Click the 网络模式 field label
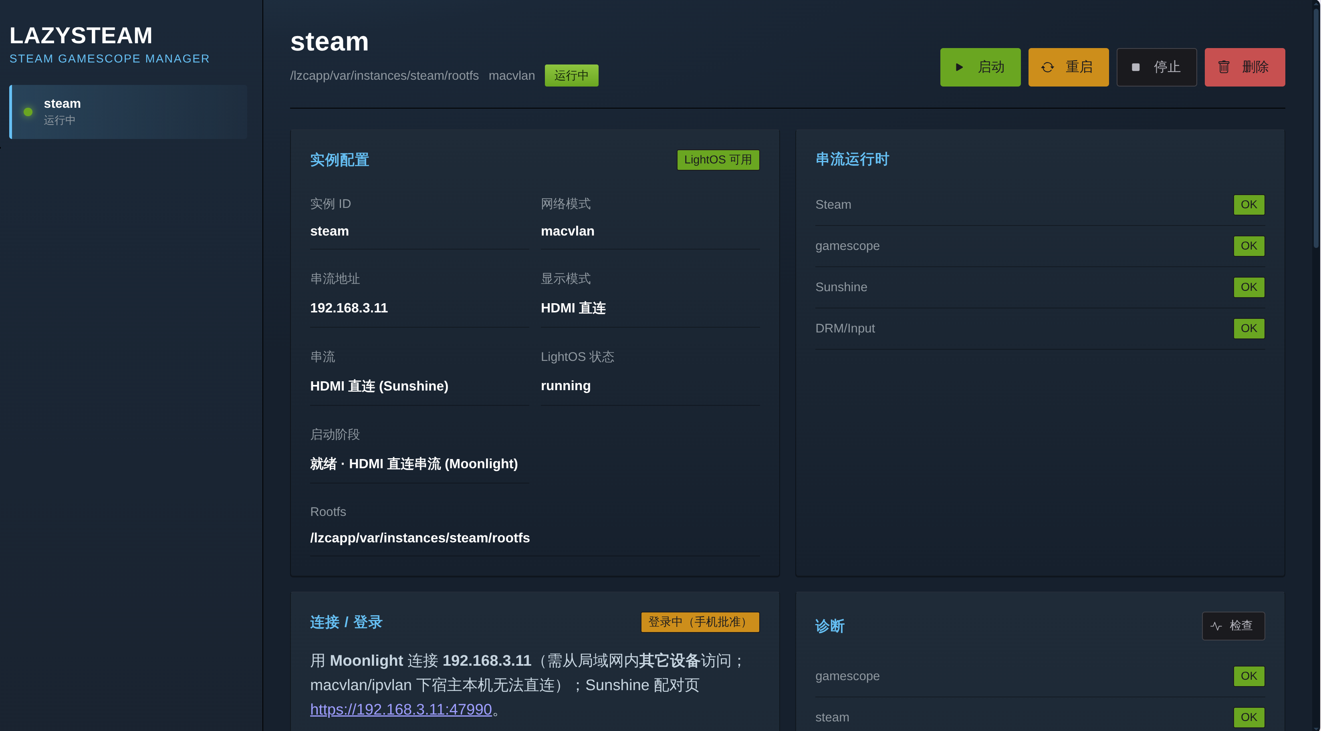The height and width of the screenshot is (731, 1321). point(566,204)
